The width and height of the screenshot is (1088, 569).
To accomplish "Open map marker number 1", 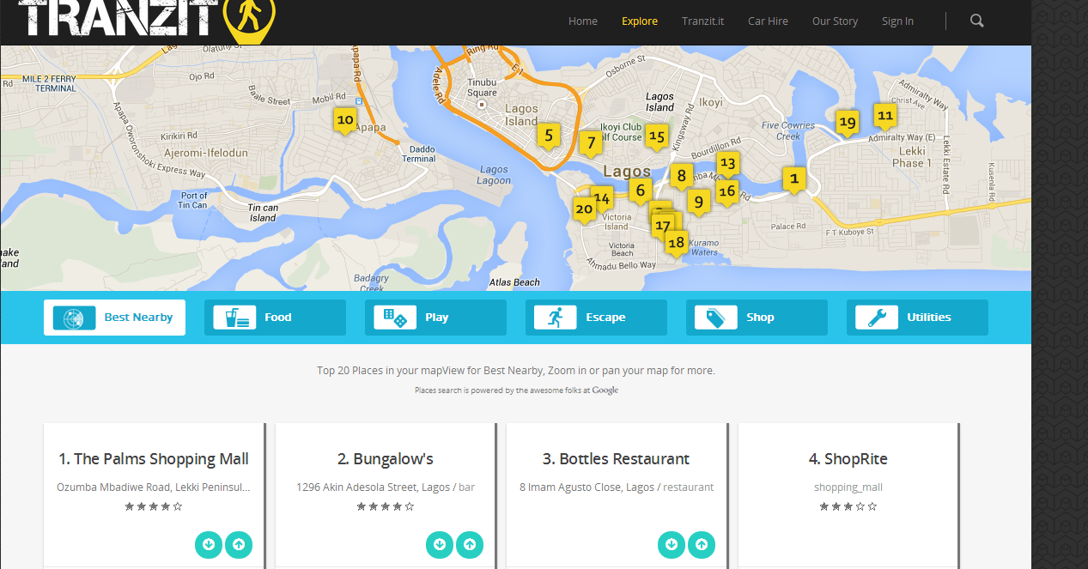I will (x=793, y=179).
